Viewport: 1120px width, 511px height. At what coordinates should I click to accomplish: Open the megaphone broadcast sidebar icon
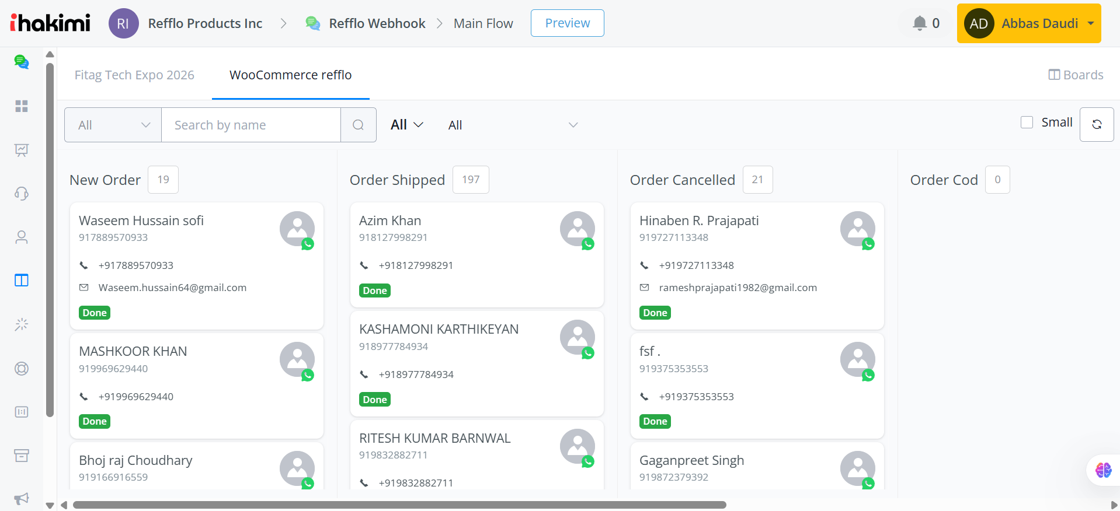click(x=22, y=499)
